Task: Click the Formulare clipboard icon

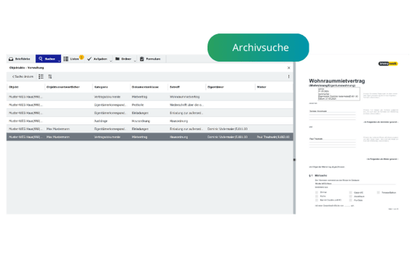Action: pyautogui.click(x=142, y=59)
